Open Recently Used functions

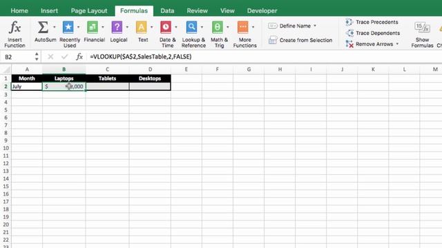pos(69,34)
